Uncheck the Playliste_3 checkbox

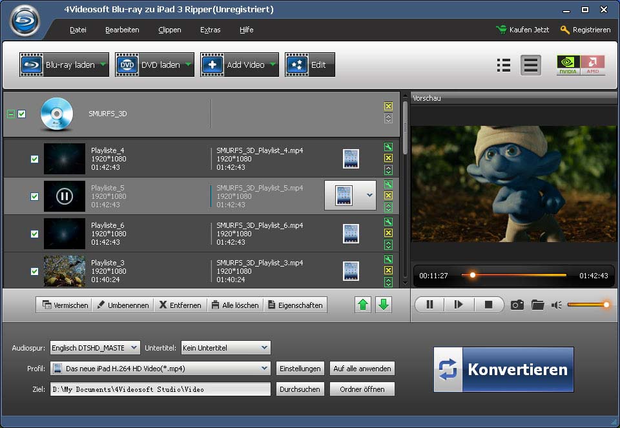34,272
